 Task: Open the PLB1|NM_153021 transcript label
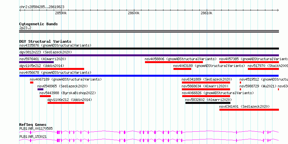pyautogui.click(x=33, y=137)
